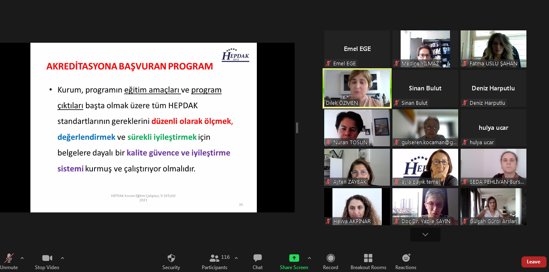Expand video options arrow next to Stop Video
Viewport: 549px width, 272px height.
pyautogui.click(x=62, y=258)
